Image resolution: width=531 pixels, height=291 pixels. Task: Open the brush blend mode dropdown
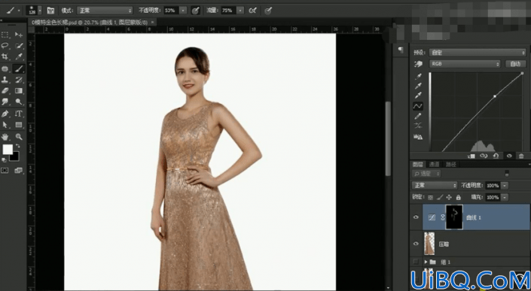point(104,11)
